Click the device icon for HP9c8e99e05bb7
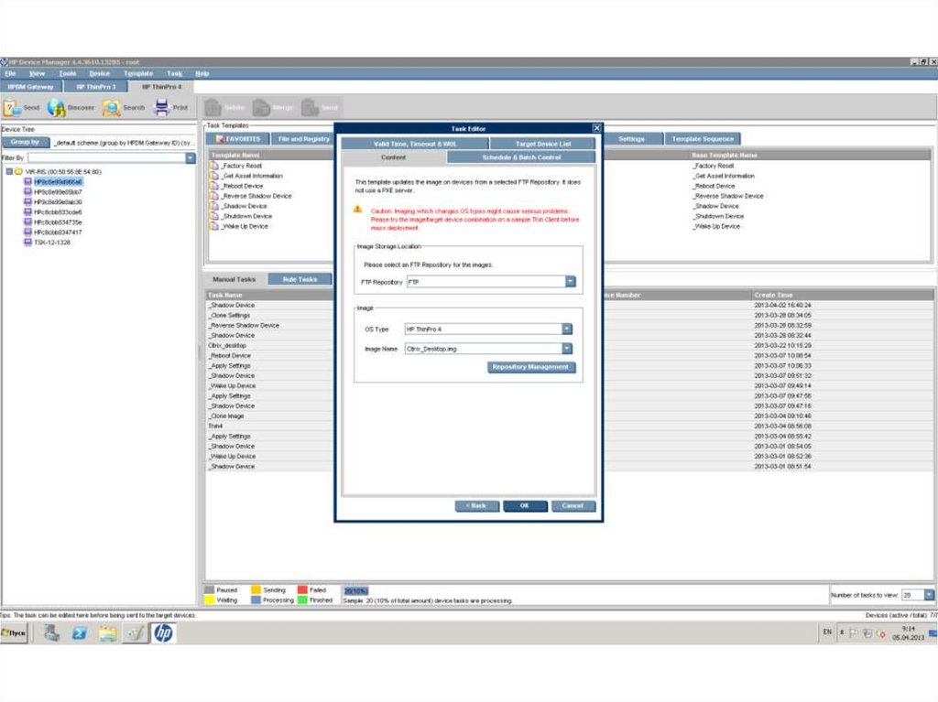Screen dimensions: 938x702 tap(27, 192)
